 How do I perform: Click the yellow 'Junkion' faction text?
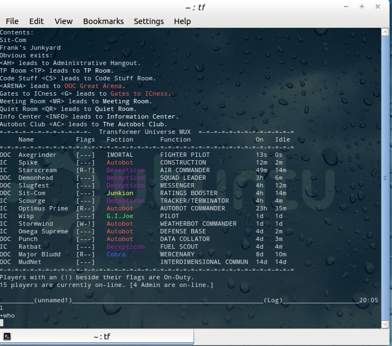point(120,193)
